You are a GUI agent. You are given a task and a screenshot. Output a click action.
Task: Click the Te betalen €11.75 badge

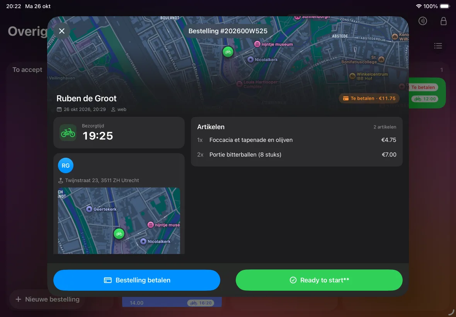point(369,98)
